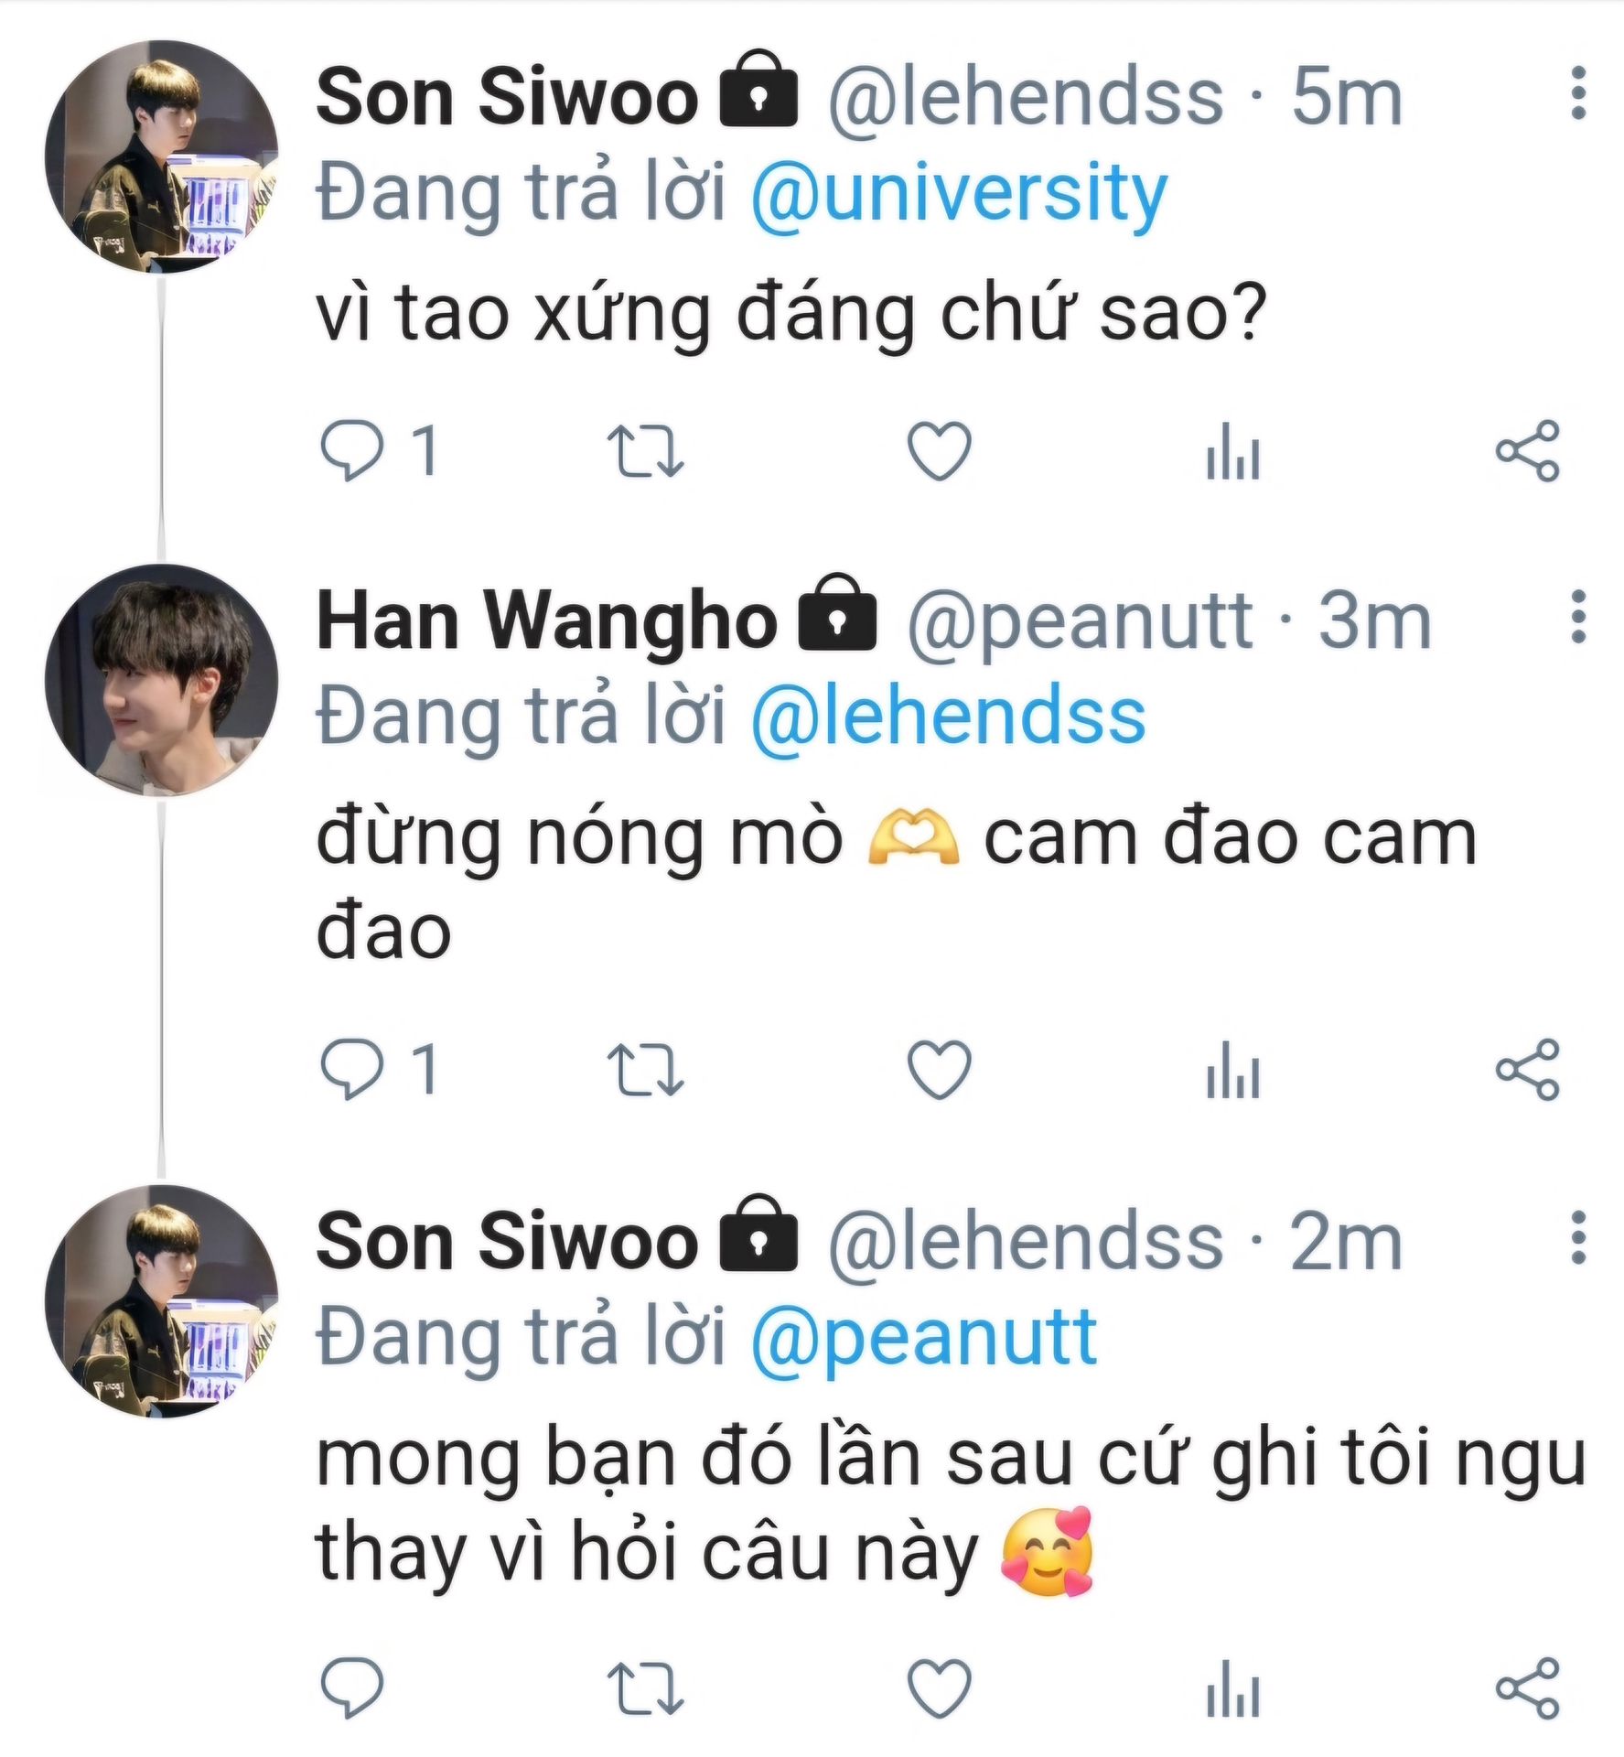Reply to Han Wangho's tweet
The height and width of the screenshot is (1757, 1624).
coord(351,1069)
